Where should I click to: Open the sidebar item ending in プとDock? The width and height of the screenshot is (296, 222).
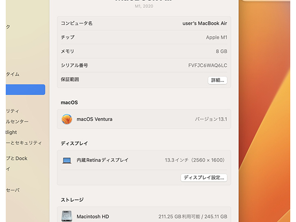(17, 158)
